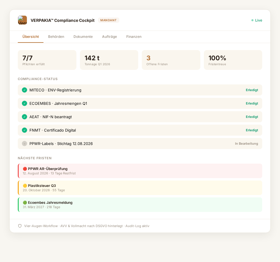Screen dimensions: 280x262
Task: Click the green dot on Ecoembes Jahresmeldung
Action: tap(25, 203)
